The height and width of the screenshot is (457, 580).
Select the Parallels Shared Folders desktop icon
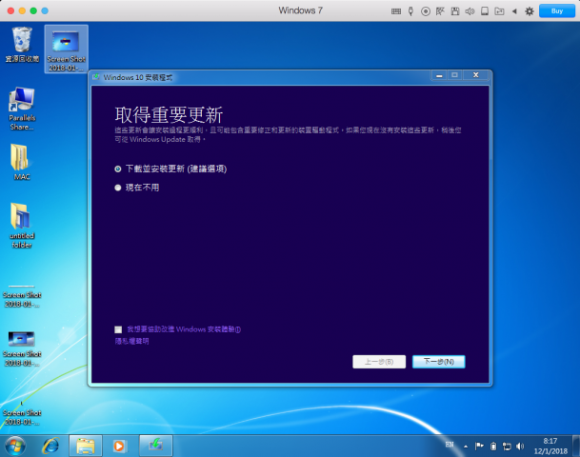point(22,109)
